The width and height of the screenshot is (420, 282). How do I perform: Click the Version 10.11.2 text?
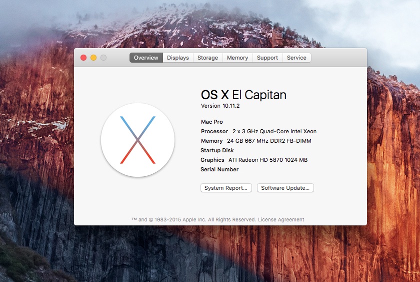220,106
